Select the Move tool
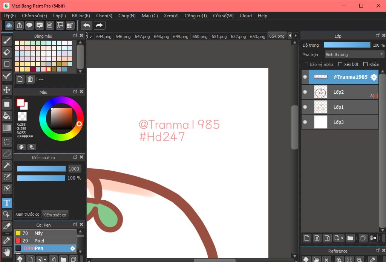 click(x=7, y=90)
